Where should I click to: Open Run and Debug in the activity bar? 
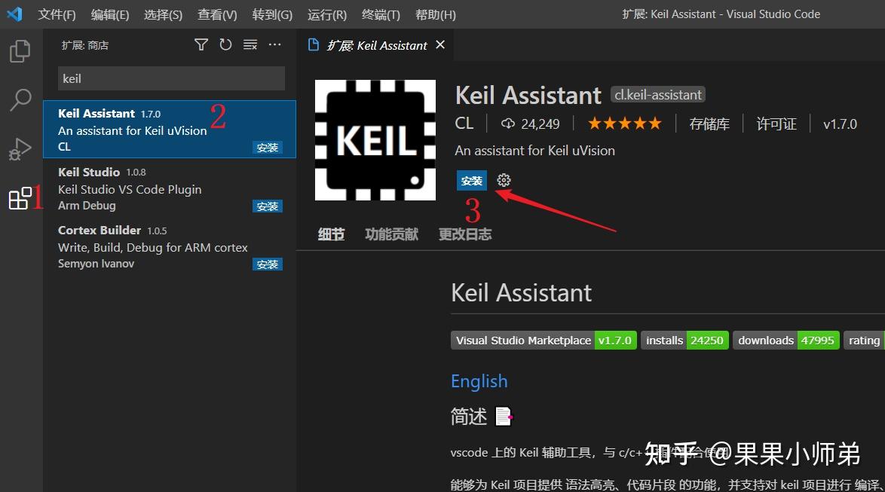click(x=20, y=148)
